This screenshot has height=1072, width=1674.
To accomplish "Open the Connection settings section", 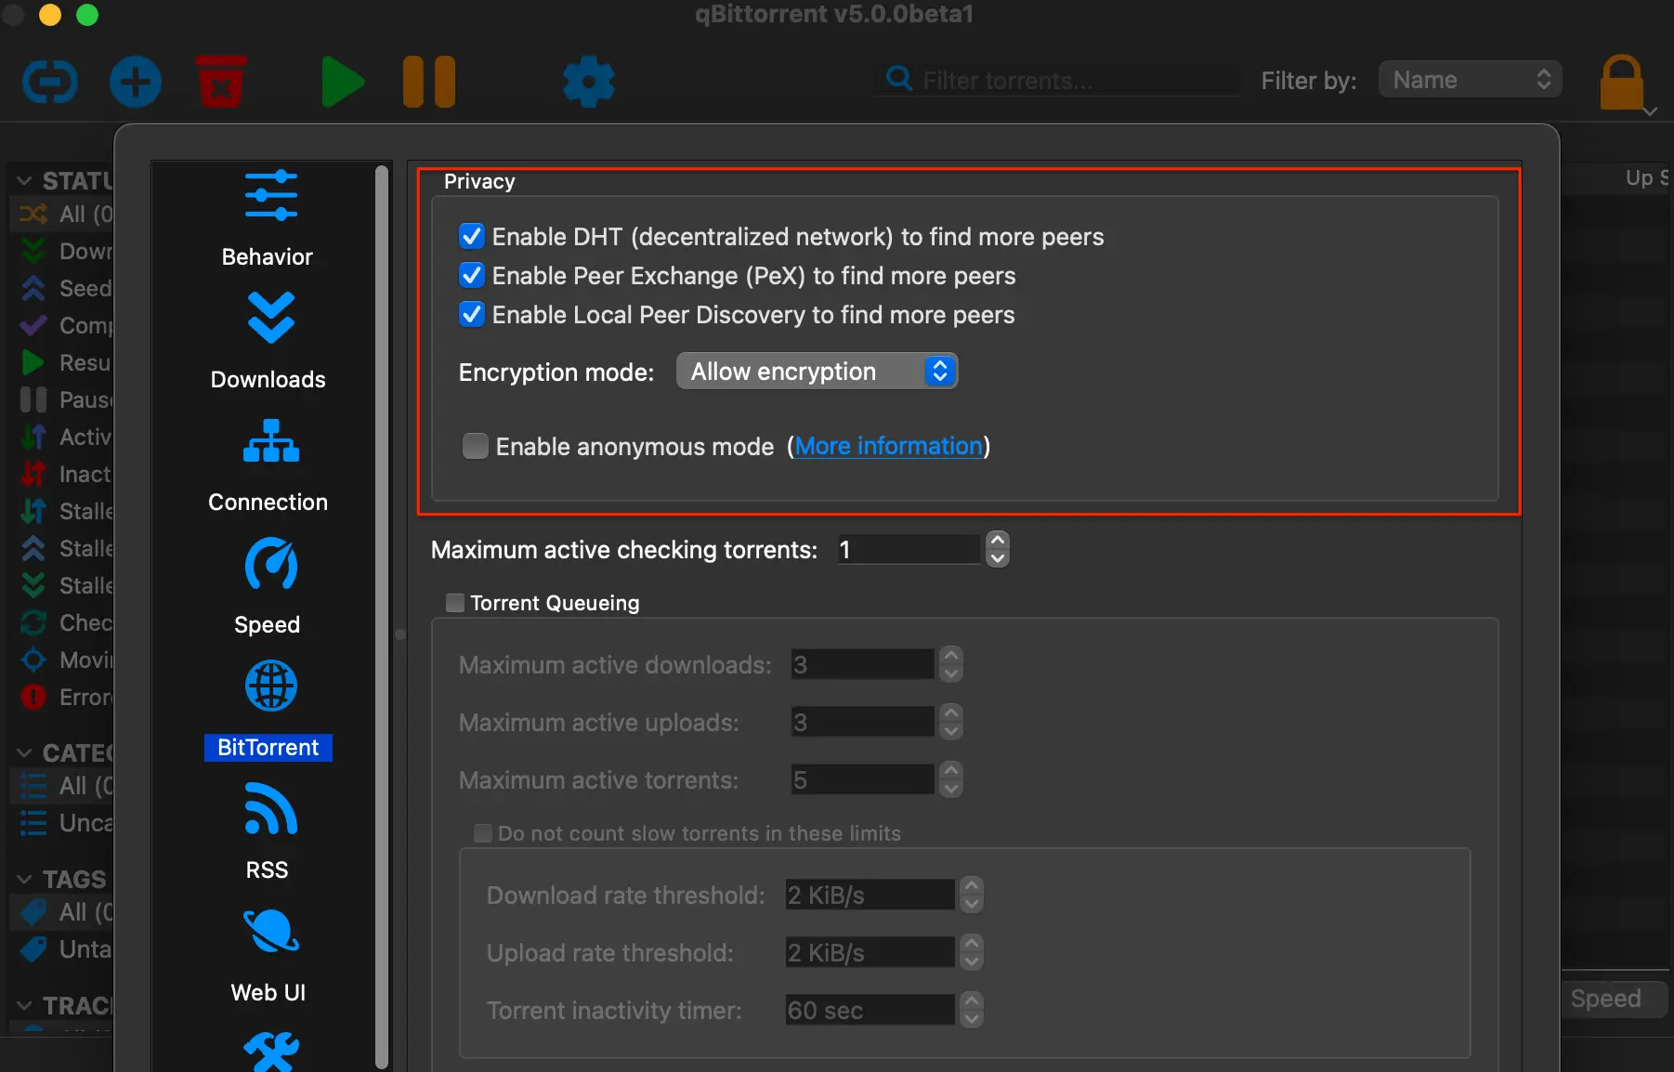I will 268,464.
